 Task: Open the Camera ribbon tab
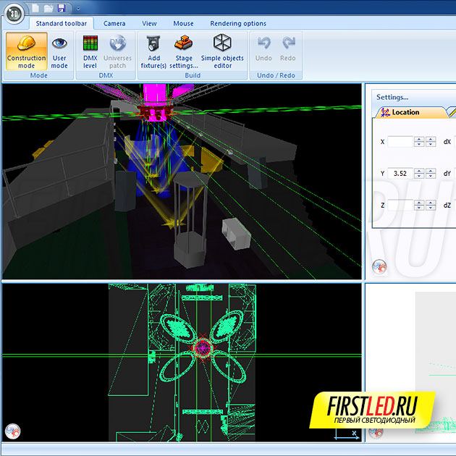(x=114, y=23)
